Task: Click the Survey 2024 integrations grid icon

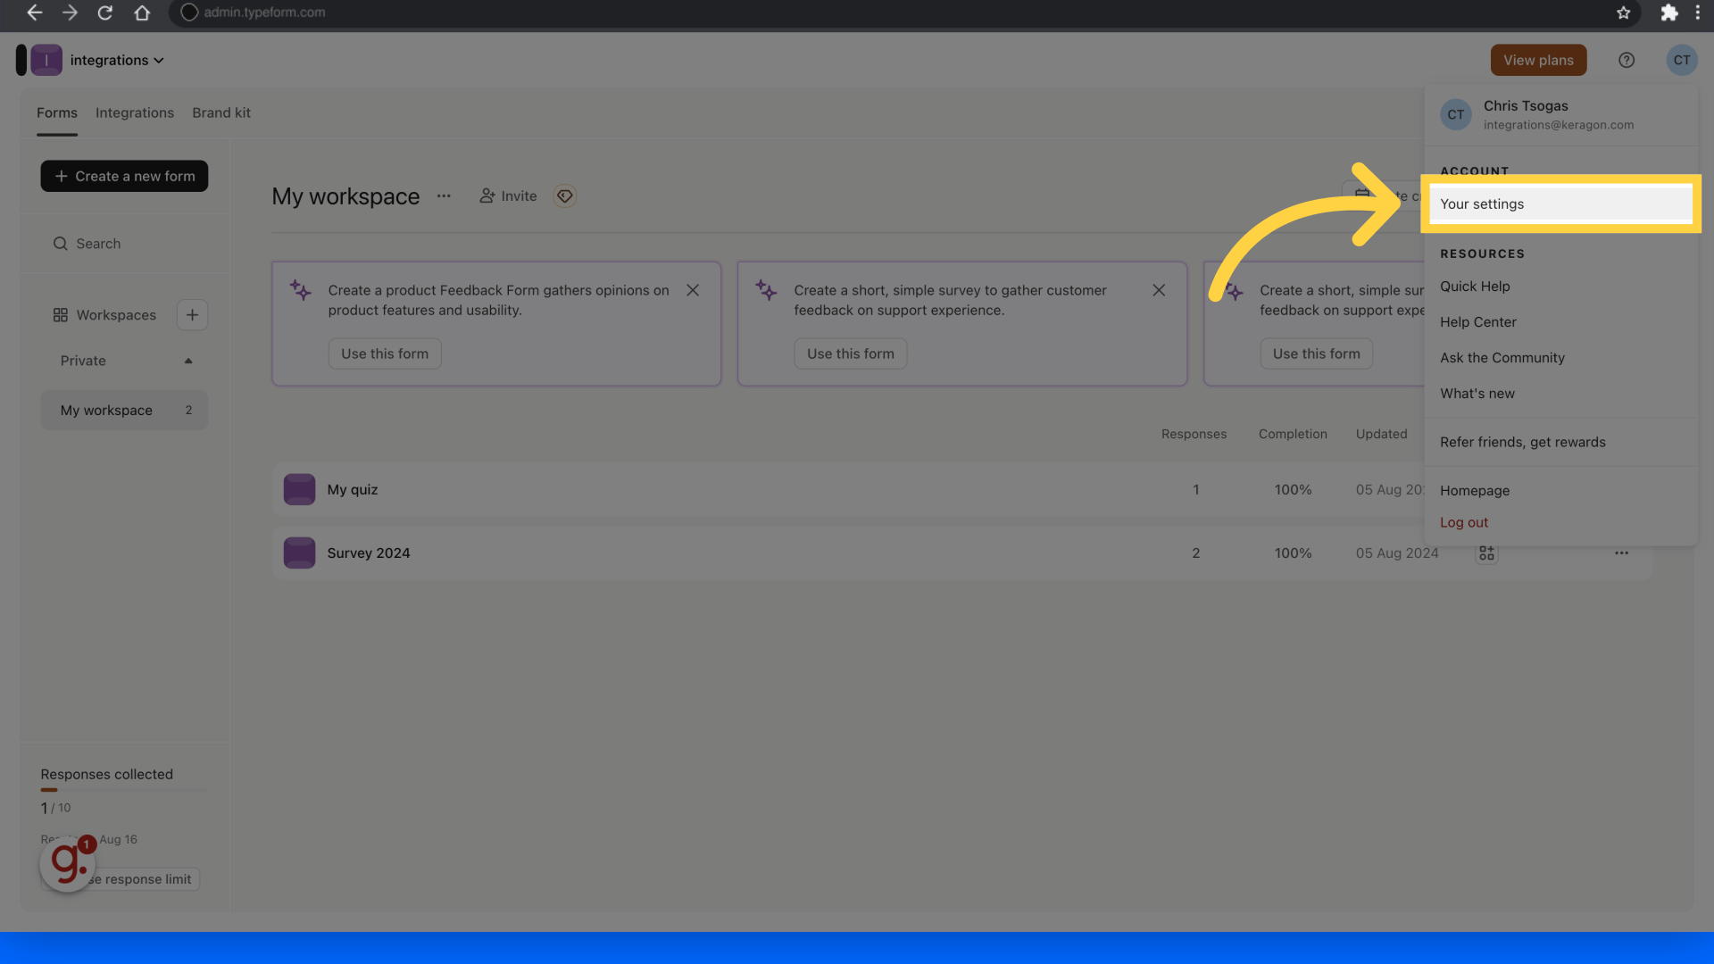Action: (1486, 553)
